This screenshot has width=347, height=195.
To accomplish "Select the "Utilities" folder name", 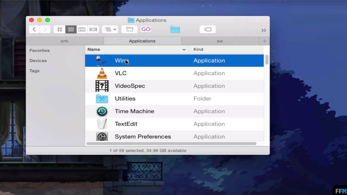I will (x=125, y=99).
